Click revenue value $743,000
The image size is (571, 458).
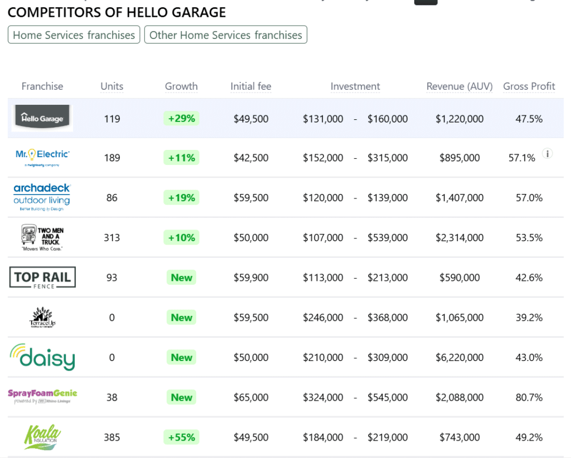coord(459,437)
